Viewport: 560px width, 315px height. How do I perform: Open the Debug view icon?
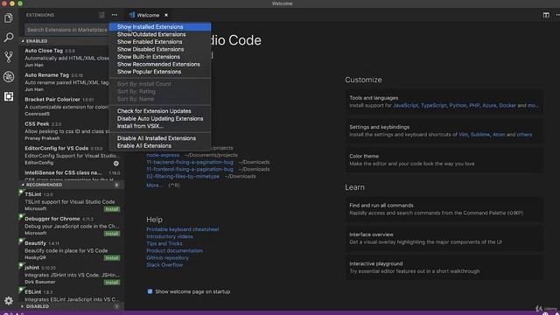pyautogui.click(x=9, y=76)
